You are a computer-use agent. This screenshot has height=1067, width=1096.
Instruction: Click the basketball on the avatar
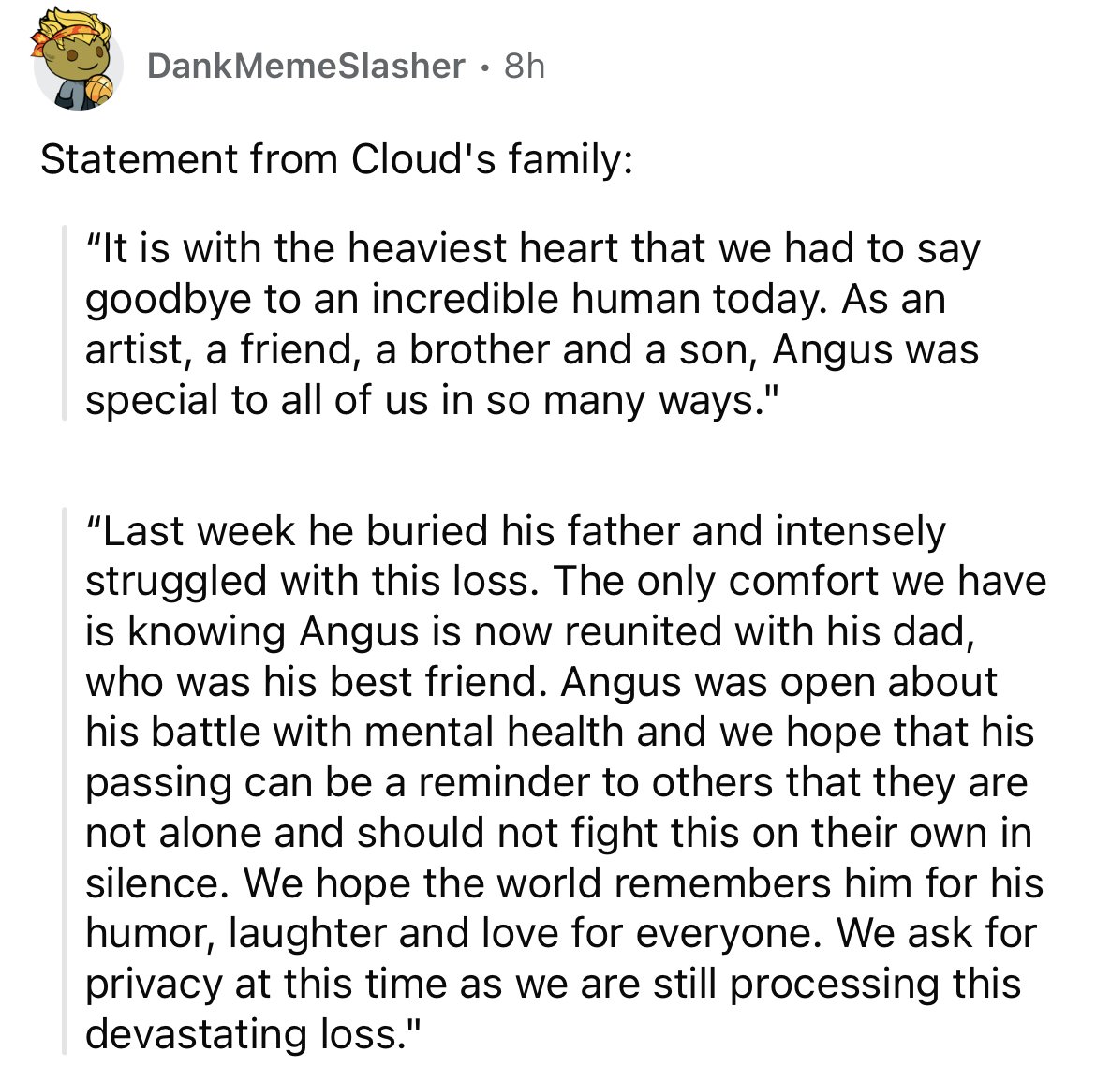click(99, 90)
